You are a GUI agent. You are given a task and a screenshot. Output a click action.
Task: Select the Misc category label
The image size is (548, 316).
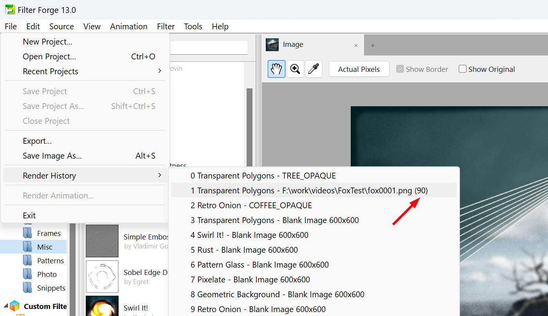tap(45, 247)
